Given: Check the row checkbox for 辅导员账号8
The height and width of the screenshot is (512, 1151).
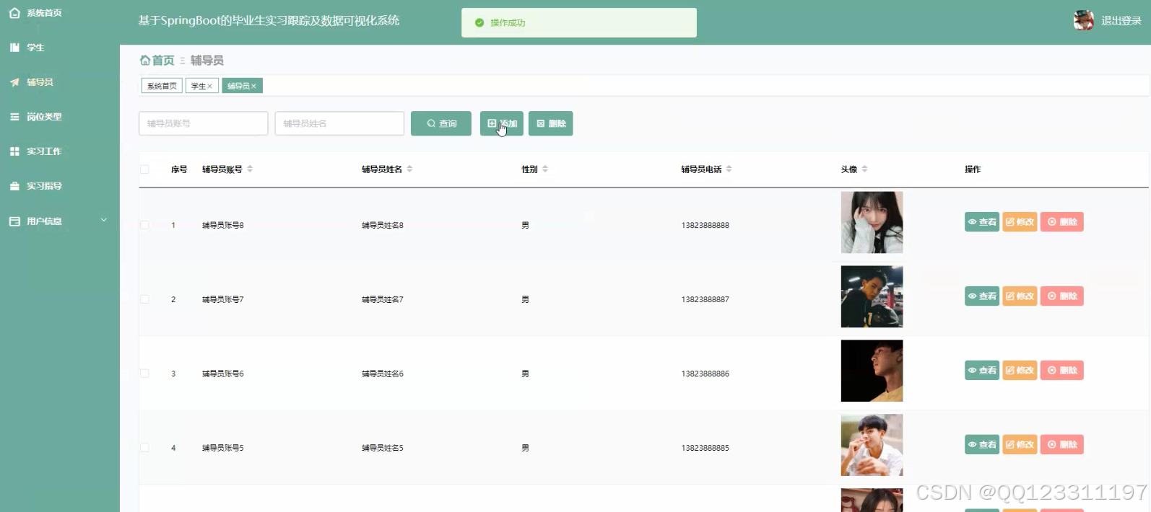Looking at the screenshot, I should (144, 225).
